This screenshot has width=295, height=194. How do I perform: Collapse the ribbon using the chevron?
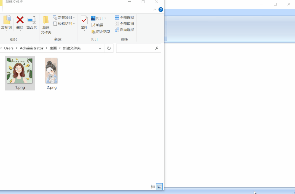point(155,10)
